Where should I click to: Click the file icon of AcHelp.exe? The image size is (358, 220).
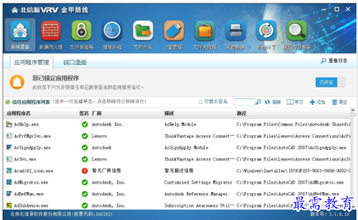(9, 124)
